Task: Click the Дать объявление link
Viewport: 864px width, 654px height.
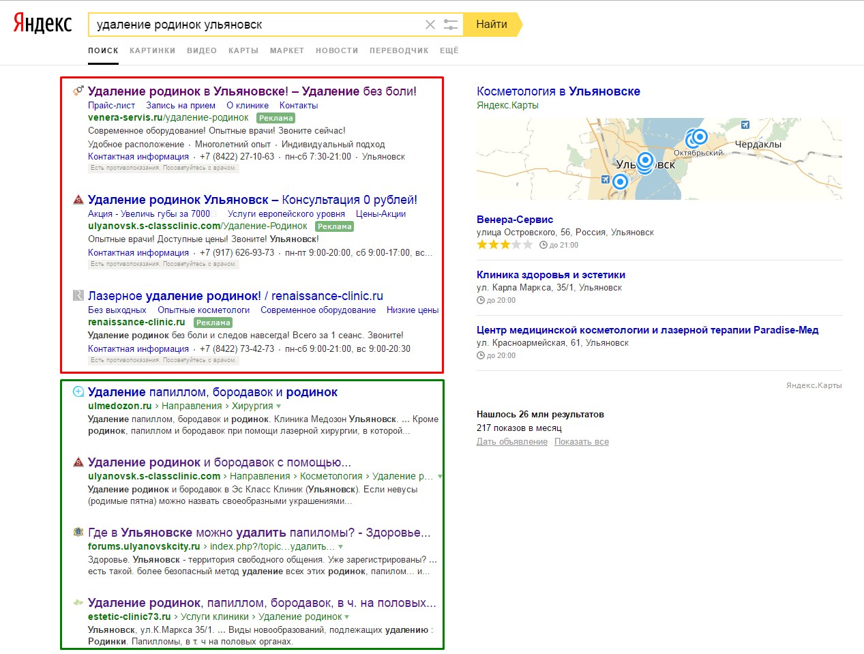Action: [x=512, y=442]
